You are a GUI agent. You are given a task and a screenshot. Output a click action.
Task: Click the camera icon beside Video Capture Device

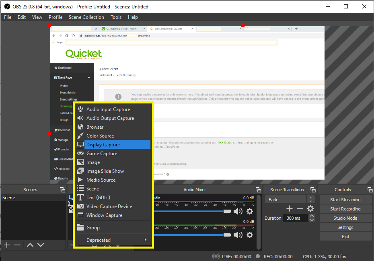[80, 206]
